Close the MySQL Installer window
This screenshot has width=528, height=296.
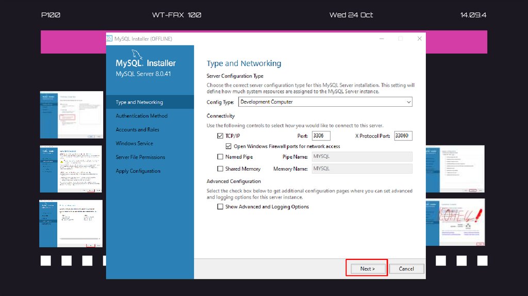[420, 39]
